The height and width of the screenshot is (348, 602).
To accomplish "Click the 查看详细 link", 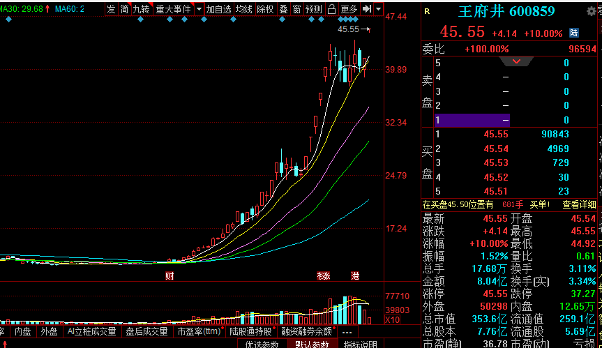I will pyautogui.click(x=579, y=205).
